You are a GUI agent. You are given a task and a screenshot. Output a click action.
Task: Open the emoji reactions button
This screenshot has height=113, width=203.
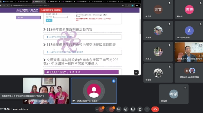126,109
